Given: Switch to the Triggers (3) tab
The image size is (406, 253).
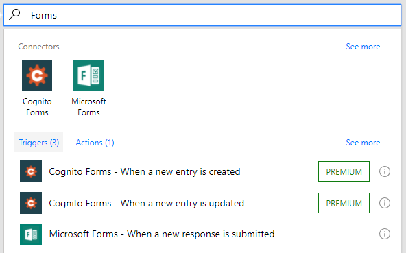Looking at the screenshot, I should 39,142.
